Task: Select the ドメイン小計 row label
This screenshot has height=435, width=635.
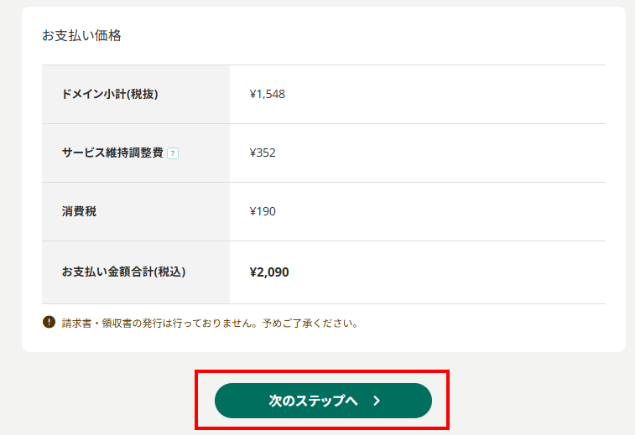Action: tap(94, 94)
